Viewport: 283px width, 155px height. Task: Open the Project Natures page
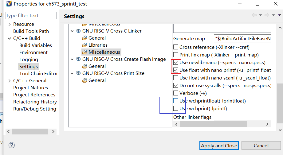[30, 88]
